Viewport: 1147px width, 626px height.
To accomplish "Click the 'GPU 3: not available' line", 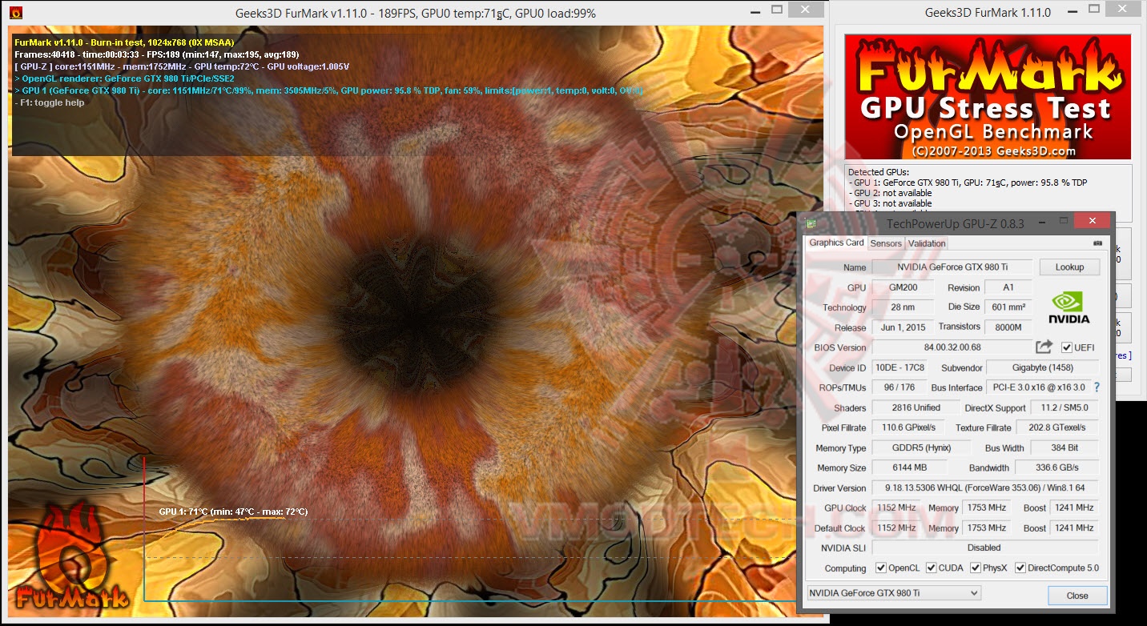I will [890, 203].
